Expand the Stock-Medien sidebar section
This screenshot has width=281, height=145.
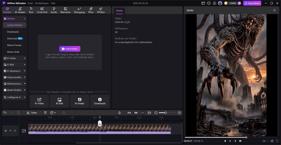14,90
